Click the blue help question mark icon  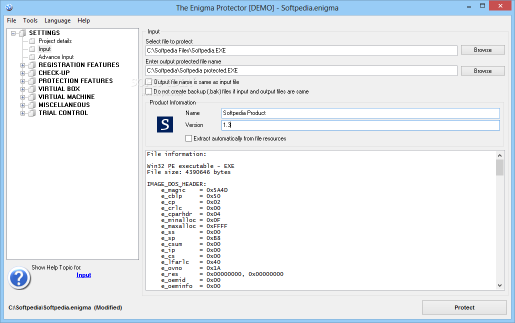(19, 278)
